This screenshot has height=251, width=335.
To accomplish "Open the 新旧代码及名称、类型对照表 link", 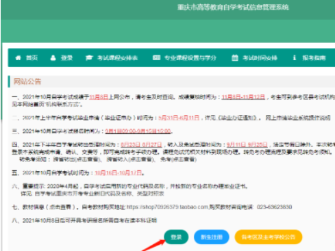I will 99,194.
